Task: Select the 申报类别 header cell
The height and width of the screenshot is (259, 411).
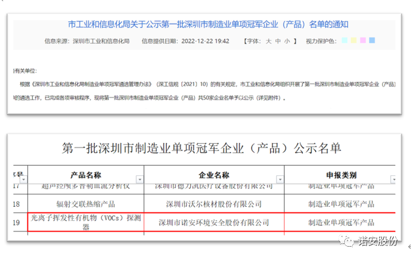Action: 340,175
